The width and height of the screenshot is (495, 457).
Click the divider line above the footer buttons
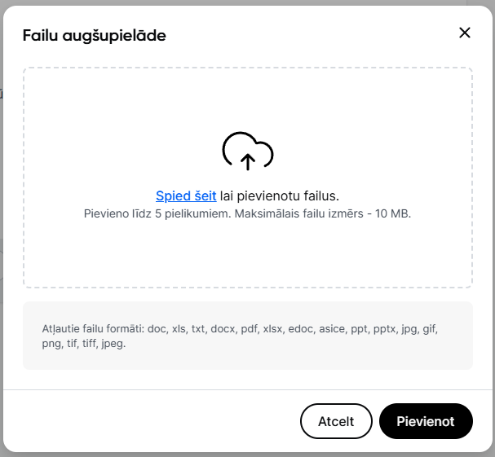click(x=248, y=390)
